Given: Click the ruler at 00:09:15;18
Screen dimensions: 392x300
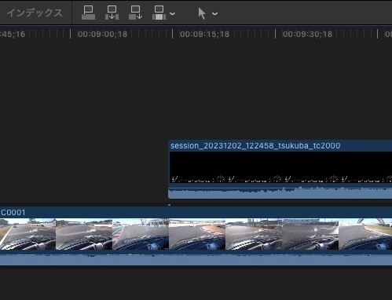Looking at the screenshot, I should click(204, 34).
